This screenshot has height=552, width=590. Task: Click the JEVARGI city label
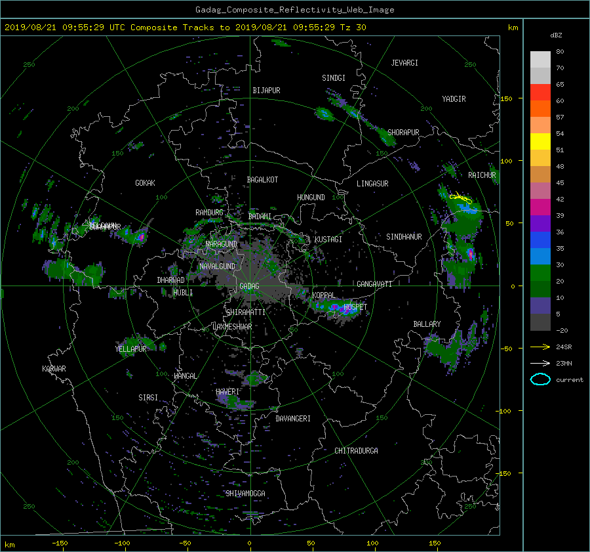[x=404, y=63]
